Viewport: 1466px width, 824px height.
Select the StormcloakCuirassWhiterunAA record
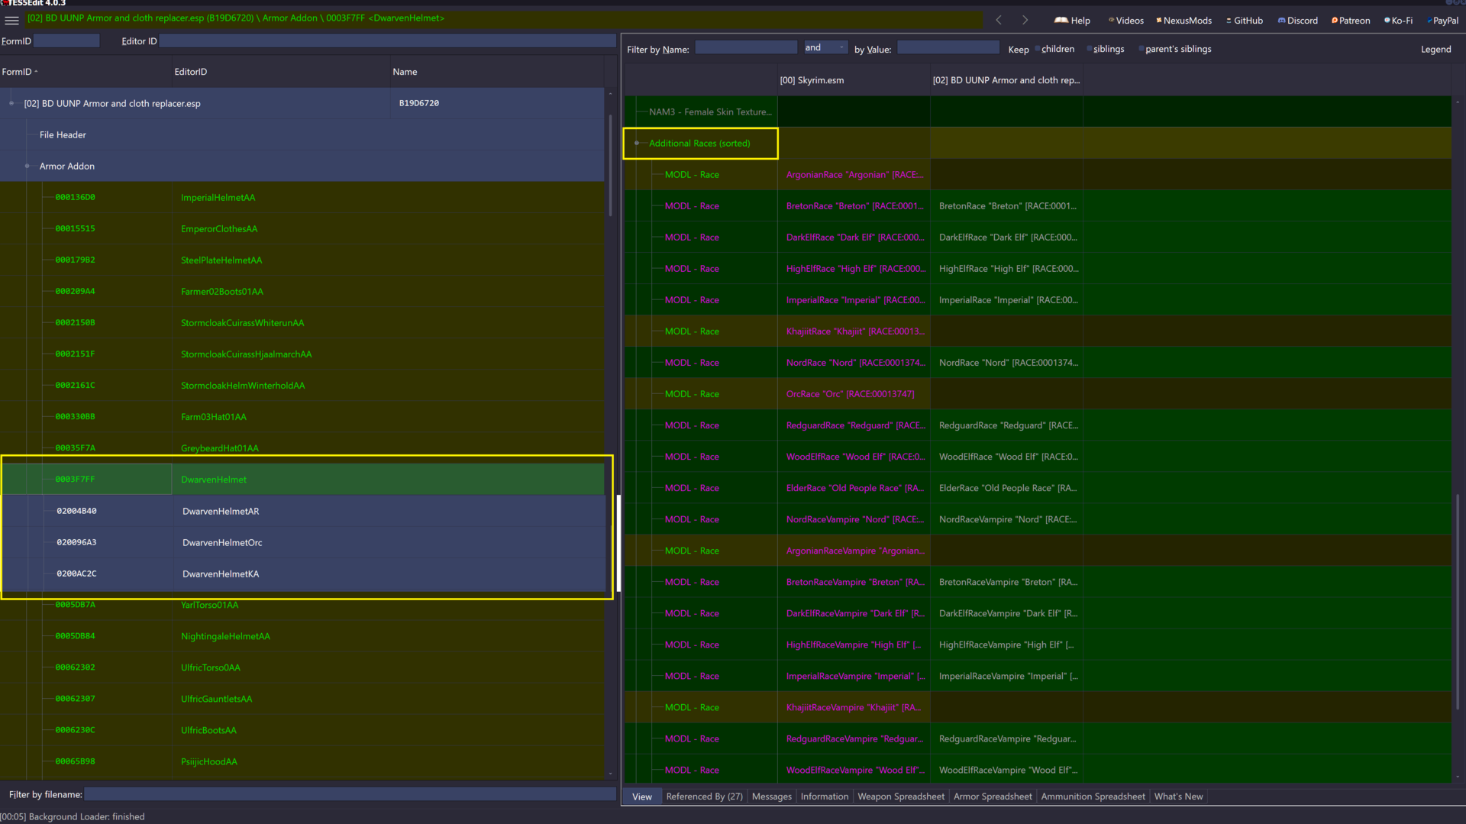(302, 322)
